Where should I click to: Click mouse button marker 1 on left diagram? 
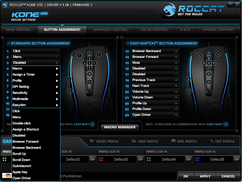click(x=79, y=55)
